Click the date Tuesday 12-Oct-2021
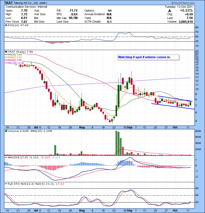This screenshot has width=205, height=213. pyautogui.click(x=179, y=7)
